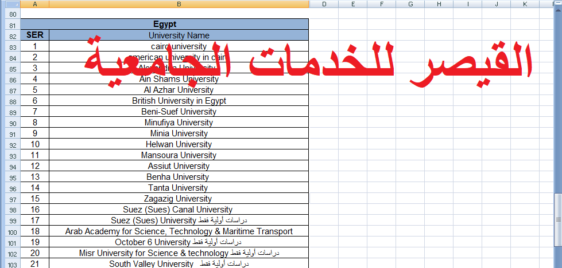Click the vertical scrollbar thumb
The width and height of the screenshot is (562, 268).
pyautogui.click(x=558, y=220)
